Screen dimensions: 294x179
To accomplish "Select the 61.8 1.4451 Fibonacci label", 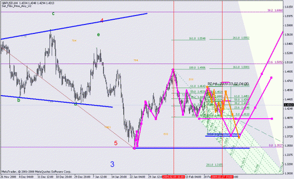I will pos(242,96).
